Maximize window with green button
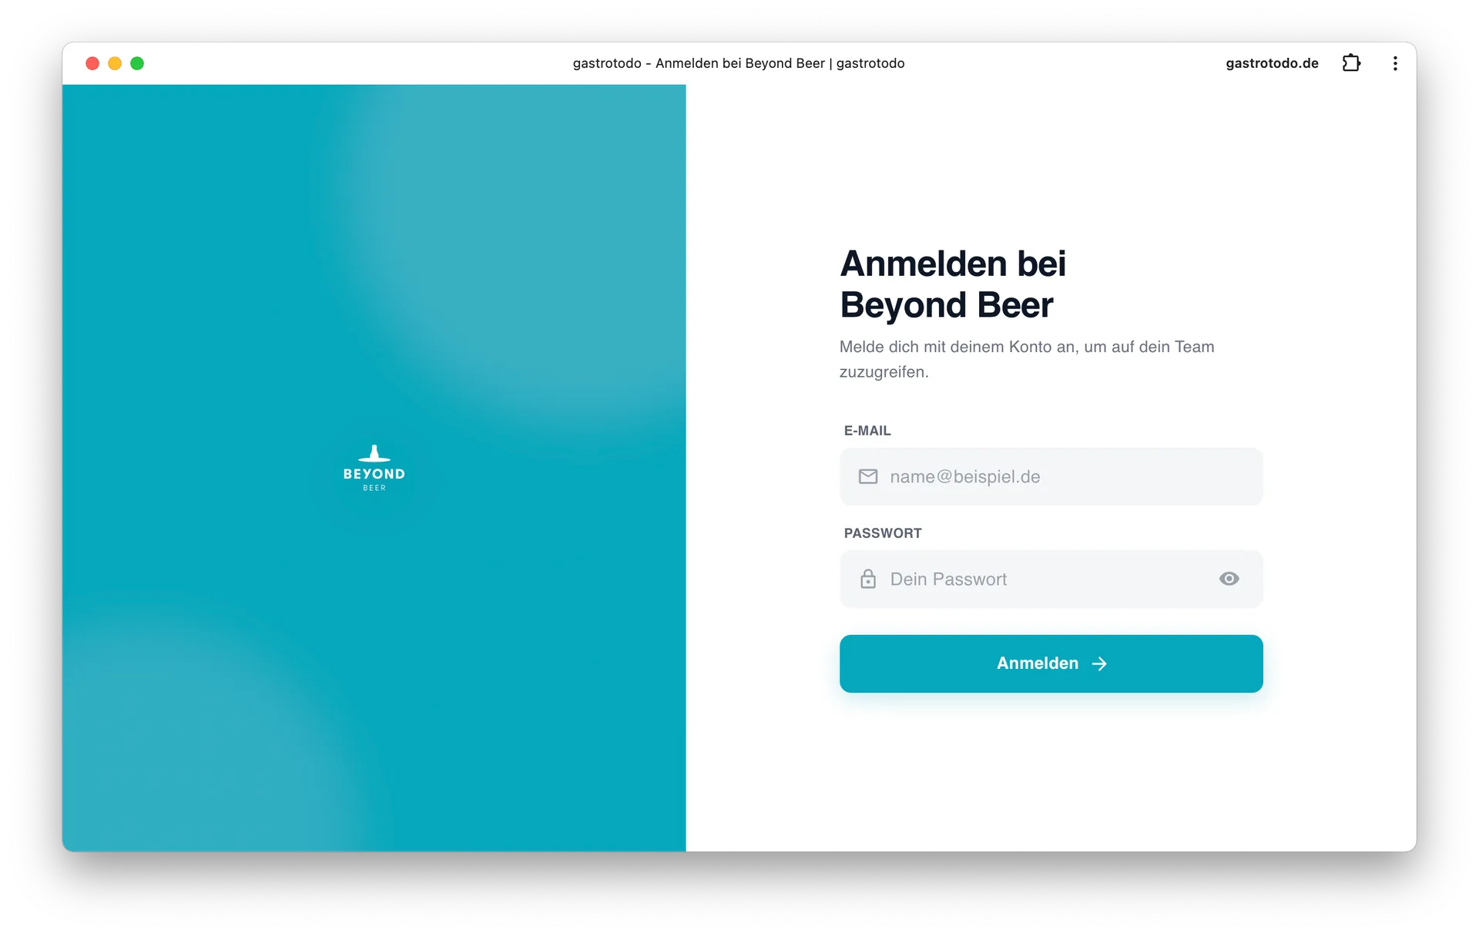 click(137, 63)
